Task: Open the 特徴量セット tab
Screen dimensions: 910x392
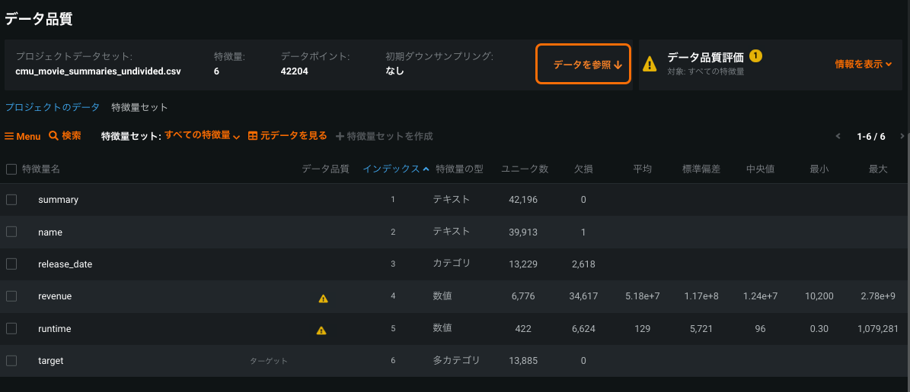Action: point(139,108)
